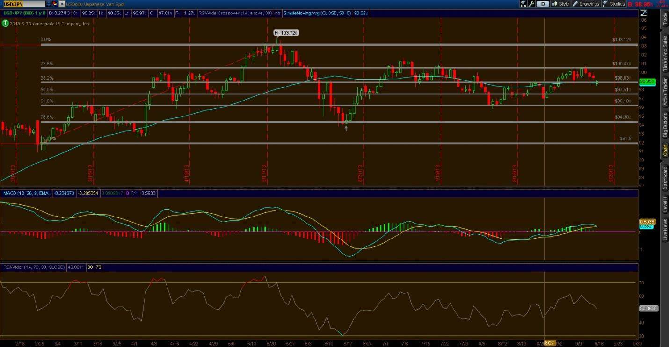The width and height of the screenshot is (669, 347).
Task: Click the Hi: 103.72 price bubble
Action: [286, 33]
